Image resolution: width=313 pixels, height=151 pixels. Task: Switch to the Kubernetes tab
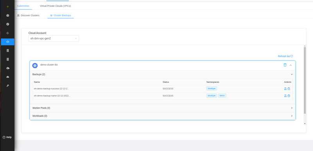coord(23,6)
